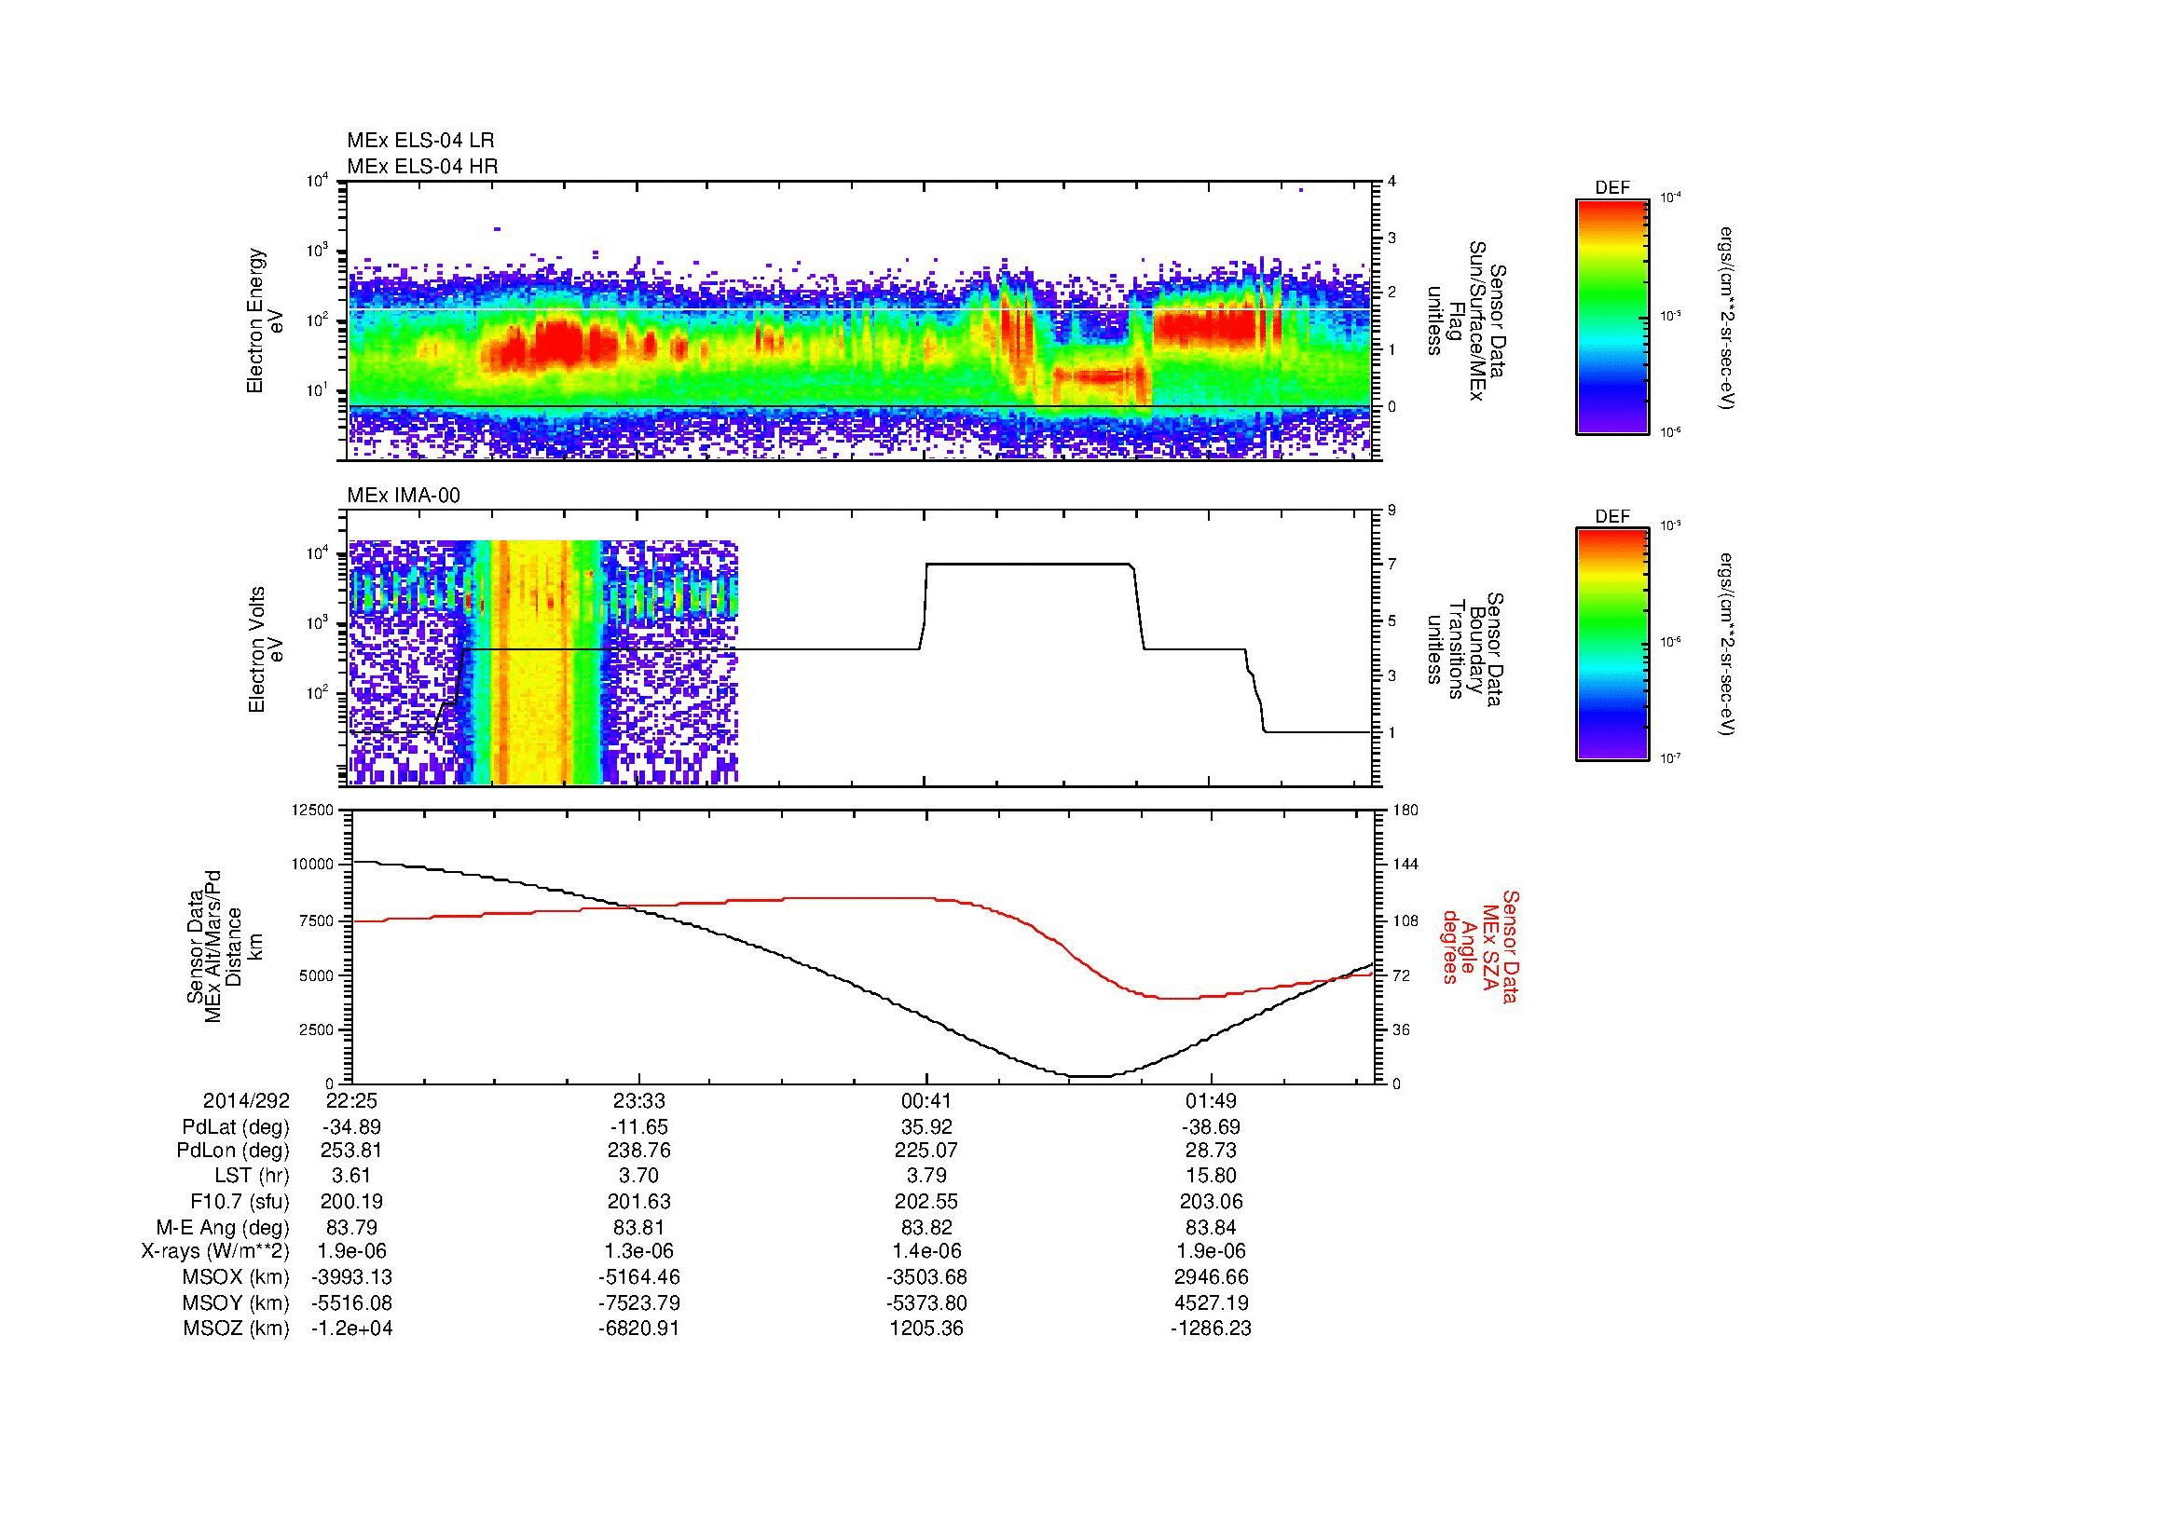Click the X-rays value 1.4e-06
Screen dimensions: 2180x1540
point(925,1251)
